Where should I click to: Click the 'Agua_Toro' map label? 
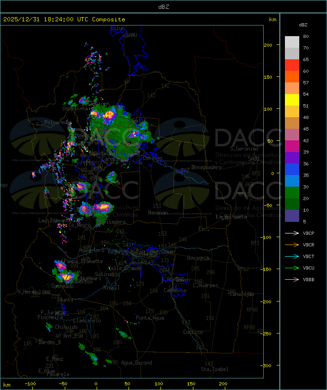pyautogui.click(x=92, y=250)
